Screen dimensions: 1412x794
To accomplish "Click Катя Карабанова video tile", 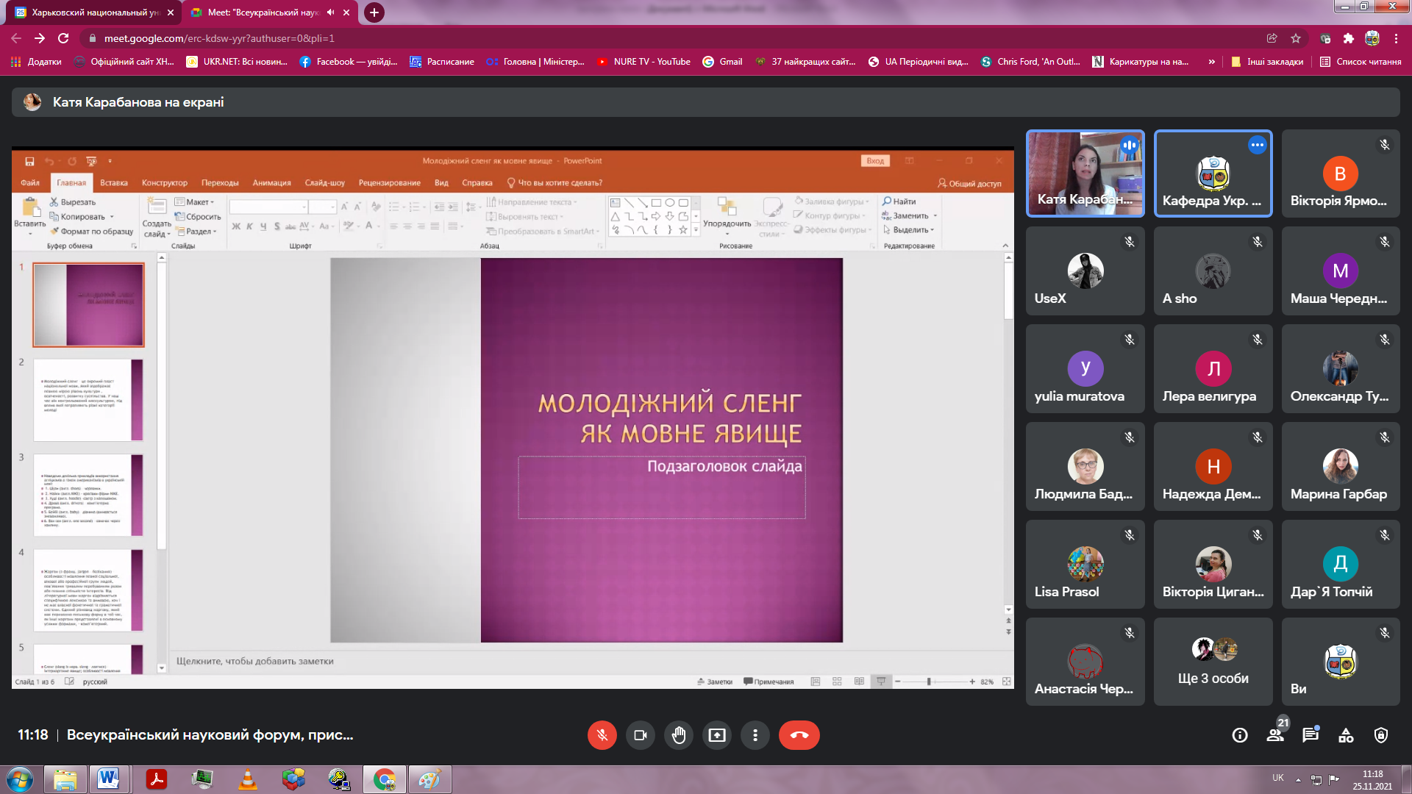I will click(1085, 174).
